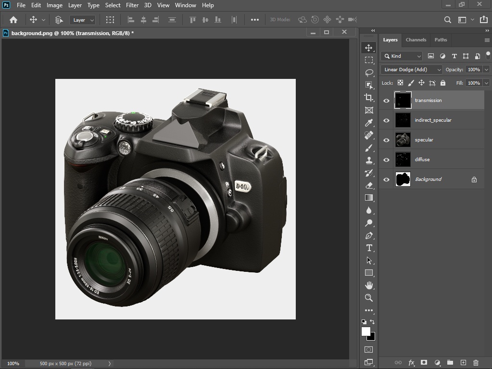
Task: Toggle lock image pixels brush icon
Action: tap(411, 83)
